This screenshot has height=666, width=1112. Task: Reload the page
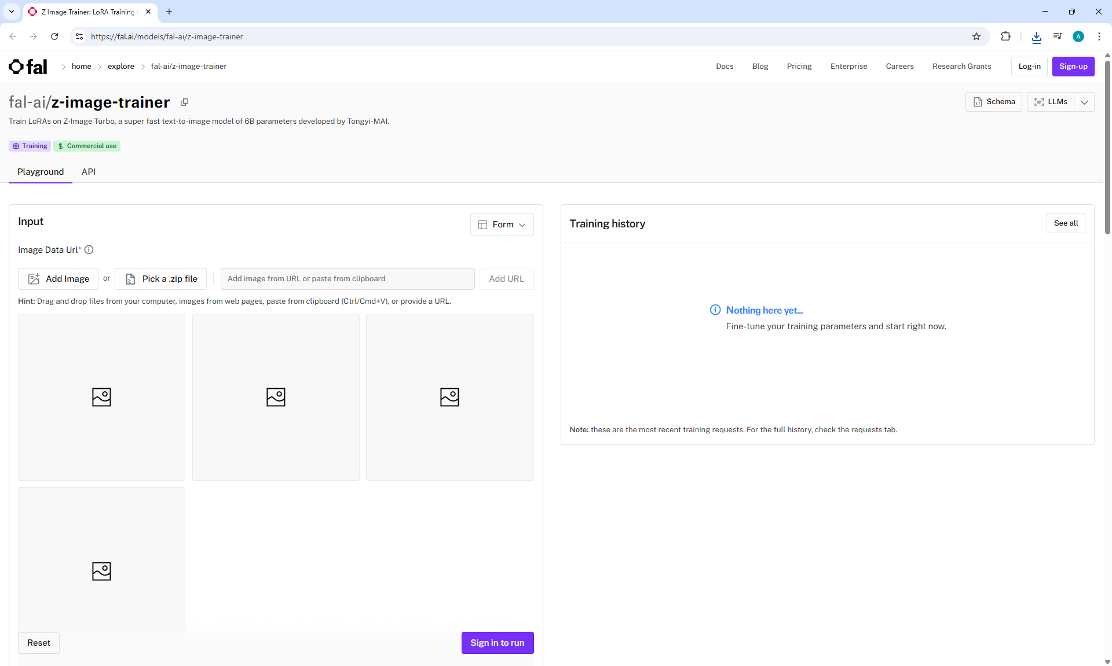[54, 36]
